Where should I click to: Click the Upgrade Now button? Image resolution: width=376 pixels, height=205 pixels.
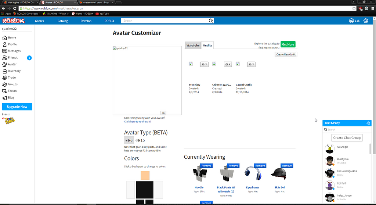[x=17, y=107]
